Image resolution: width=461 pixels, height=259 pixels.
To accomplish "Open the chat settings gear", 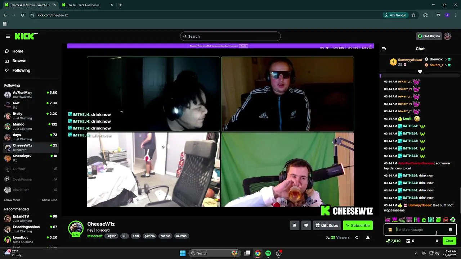I will tap(437, 241).
